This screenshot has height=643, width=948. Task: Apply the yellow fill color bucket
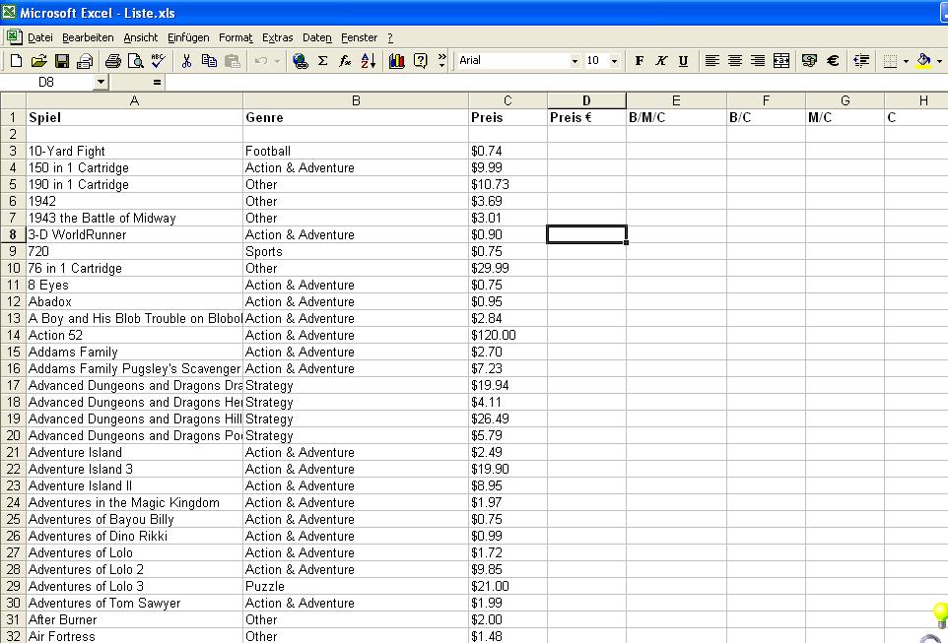click(x=923, y=61)
